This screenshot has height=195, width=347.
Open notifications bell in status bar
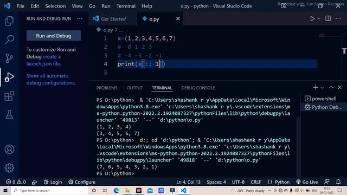pyautogui.click(x=338, y=182)
